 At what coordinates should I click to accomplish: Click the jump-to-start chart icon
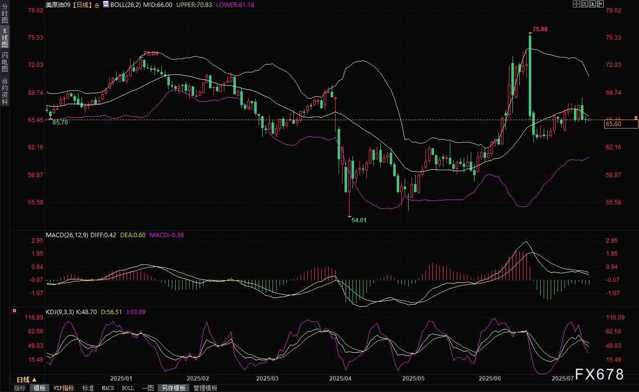pos(584,4)
